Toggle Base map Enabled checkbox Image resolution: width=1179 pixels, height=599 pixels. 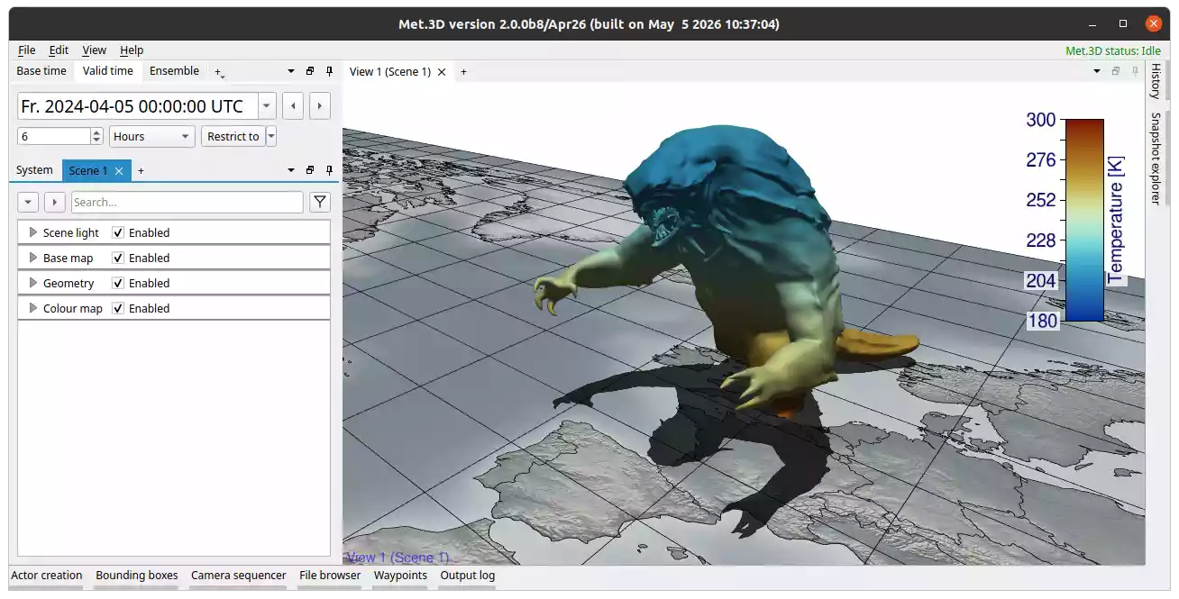pyautogui.click(x=118, y=258)
